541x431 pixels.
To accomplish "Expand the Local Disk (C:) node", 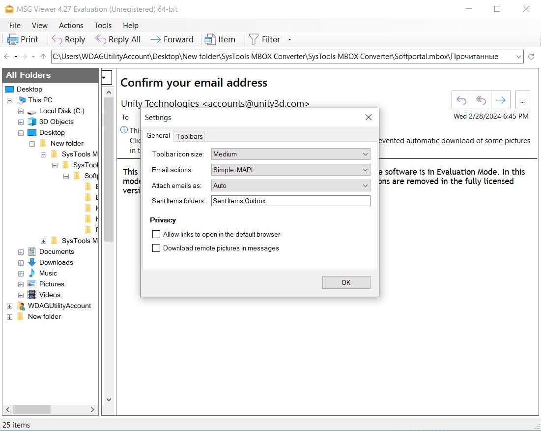I will (21, 112).
